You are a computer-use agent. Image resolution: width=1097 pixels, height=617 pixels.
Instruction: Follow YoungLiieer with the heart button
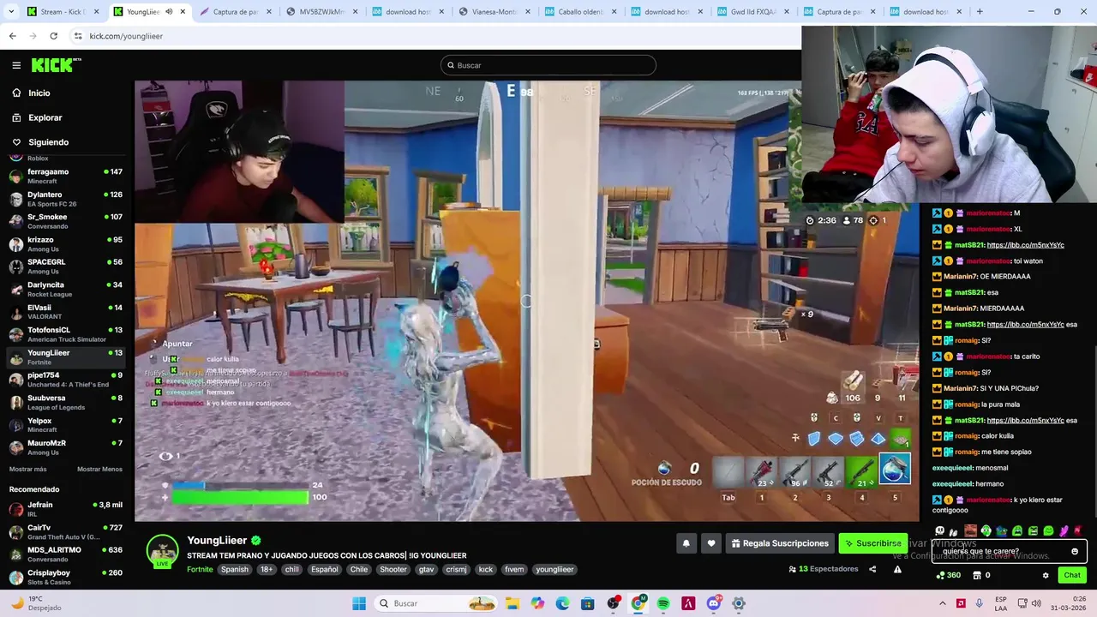tap(710, 543)
